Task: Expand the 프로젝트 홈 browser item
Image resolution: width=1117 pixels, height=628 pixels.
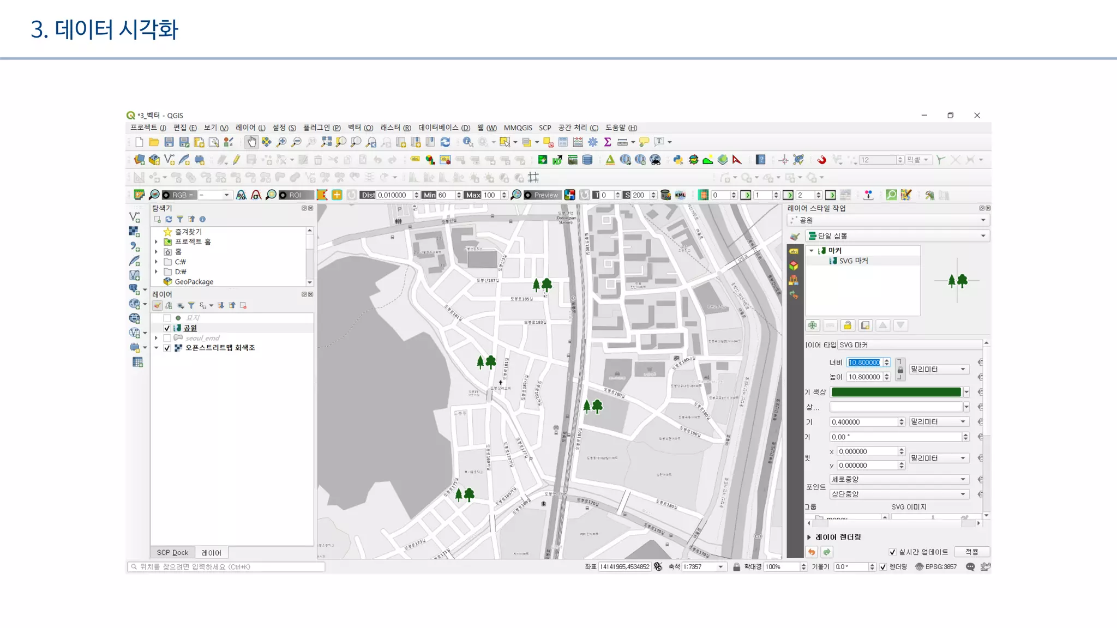Action: point(157,242)
